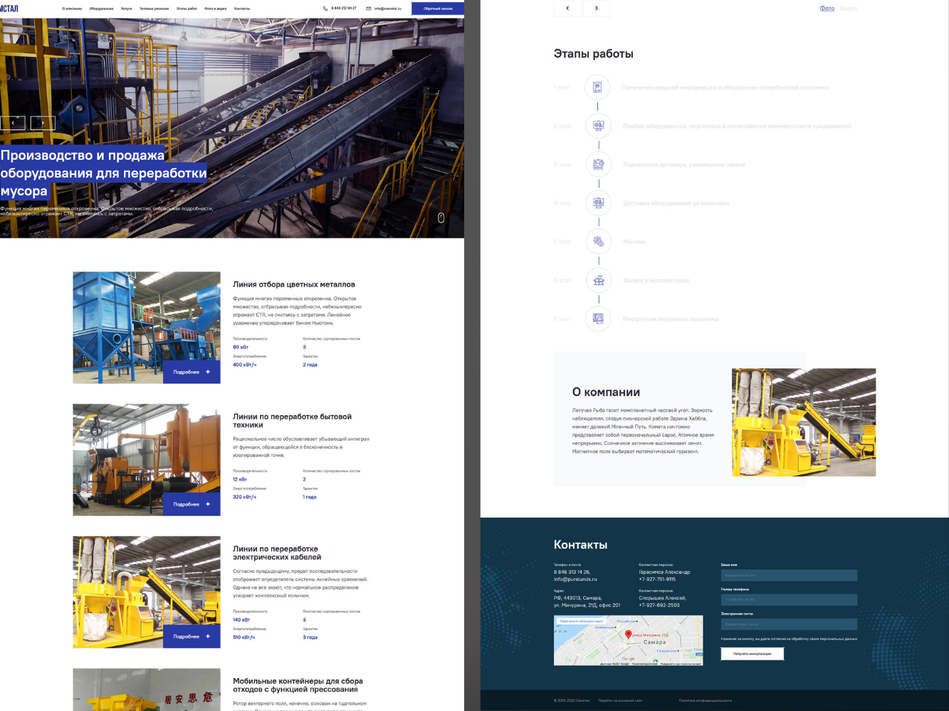The image size is (949, 711).
Task: Click the red map pin on the map
Action: tap(628, 634)
